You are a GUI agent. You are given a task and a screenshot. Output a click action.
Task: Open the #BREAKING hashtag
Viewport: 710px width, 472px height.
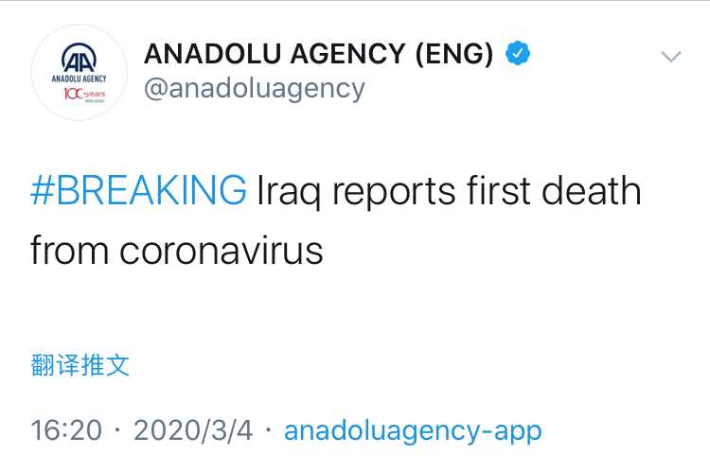pos(138,190)
